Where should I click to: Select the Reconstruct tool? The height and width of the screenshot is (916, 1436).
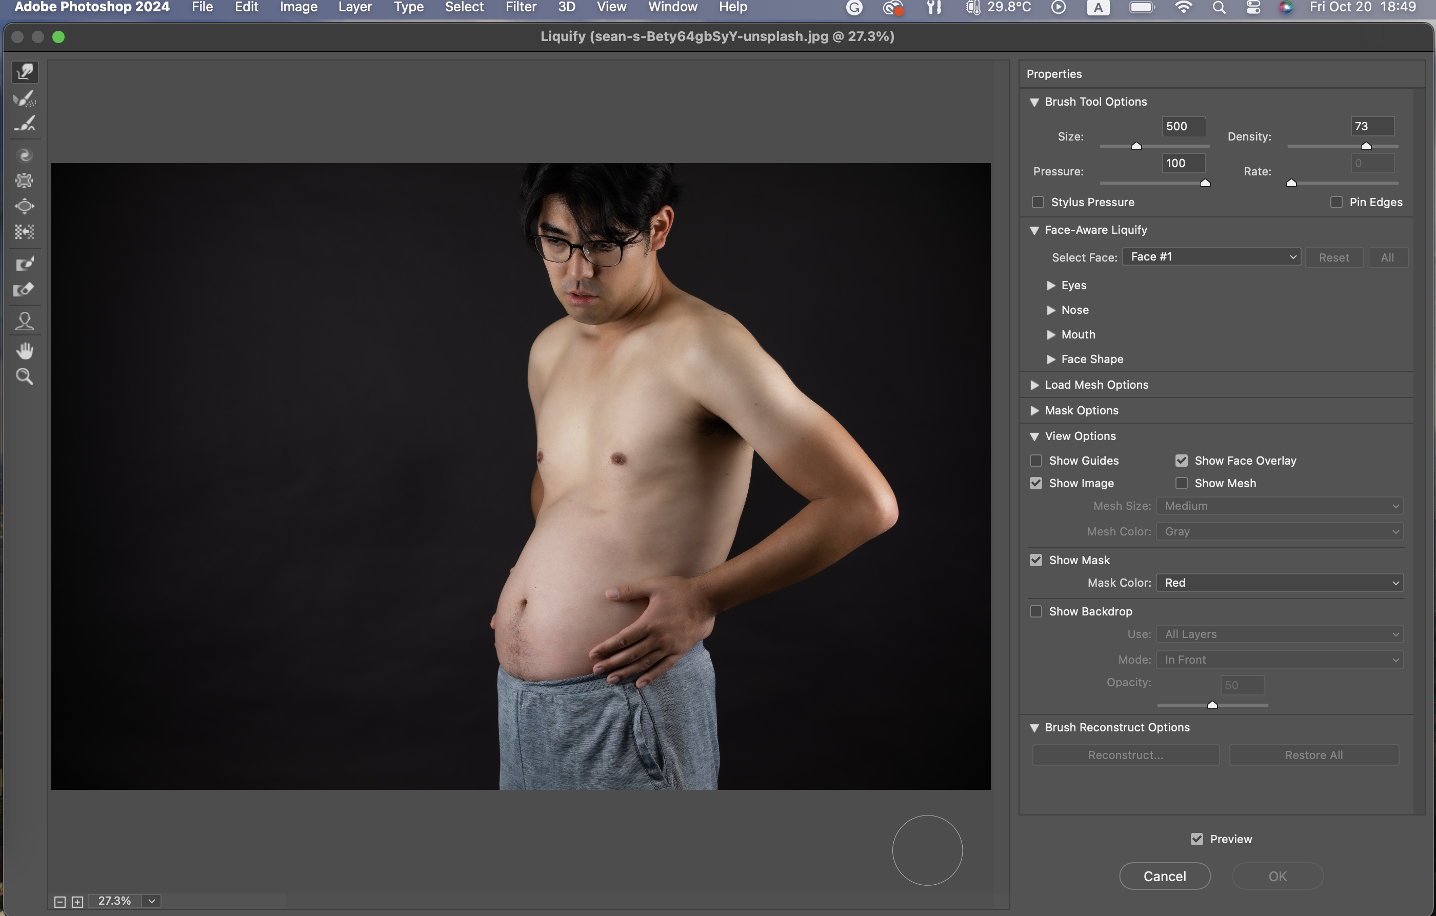click(x=25, y=98)
